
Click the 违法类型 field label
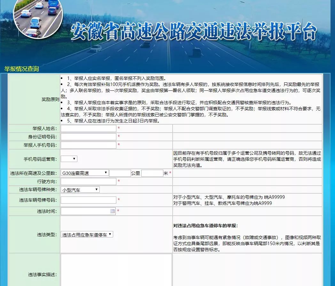pos(47,235)
